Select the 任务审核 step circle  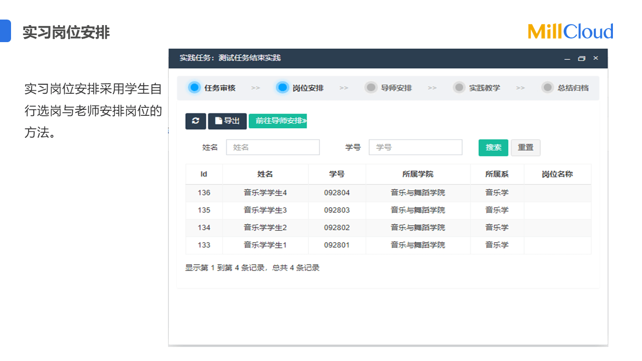click(x=194, y=88)
